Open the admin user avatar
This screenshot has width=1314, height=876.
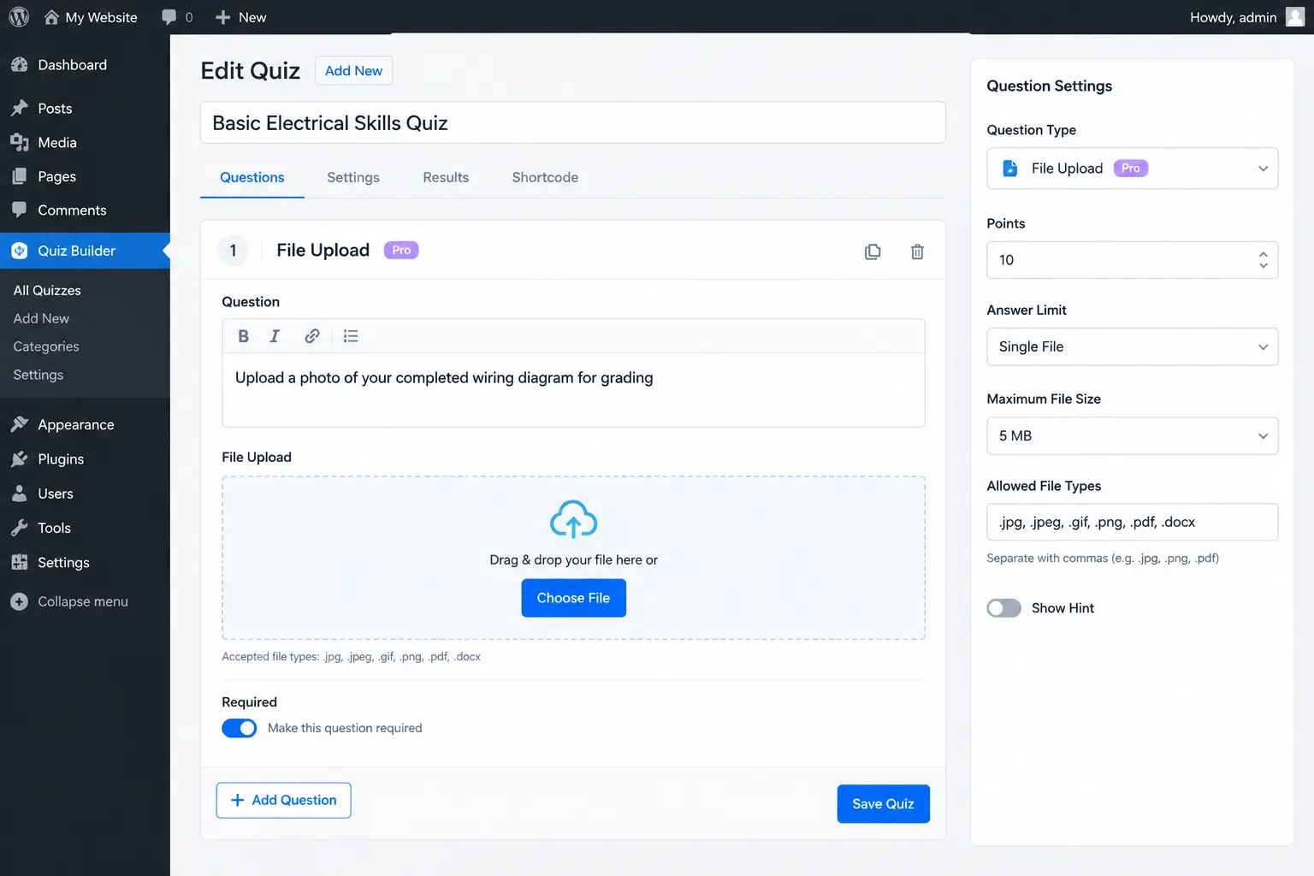click(x=1295, y=17)
